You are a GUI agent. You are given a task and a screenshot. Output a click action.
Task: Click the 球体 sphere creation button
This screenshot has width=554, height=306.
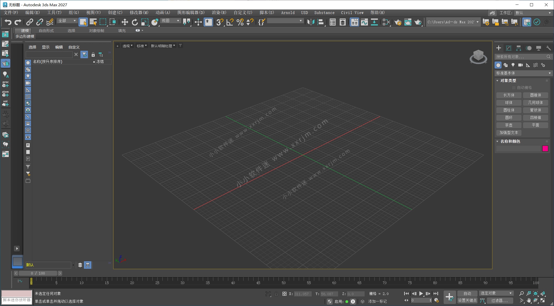(x=509, y=102)
